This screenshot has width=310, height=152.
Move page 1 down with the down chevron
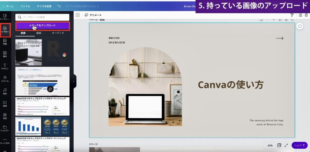[x=274, y=20]
